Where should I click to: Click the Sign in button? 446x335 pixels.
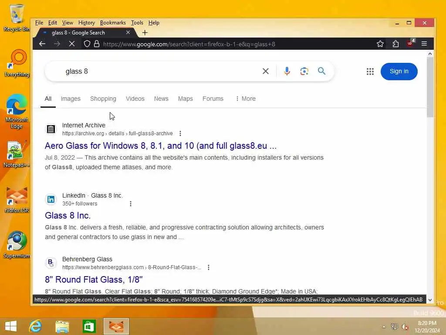pos(399,71)
